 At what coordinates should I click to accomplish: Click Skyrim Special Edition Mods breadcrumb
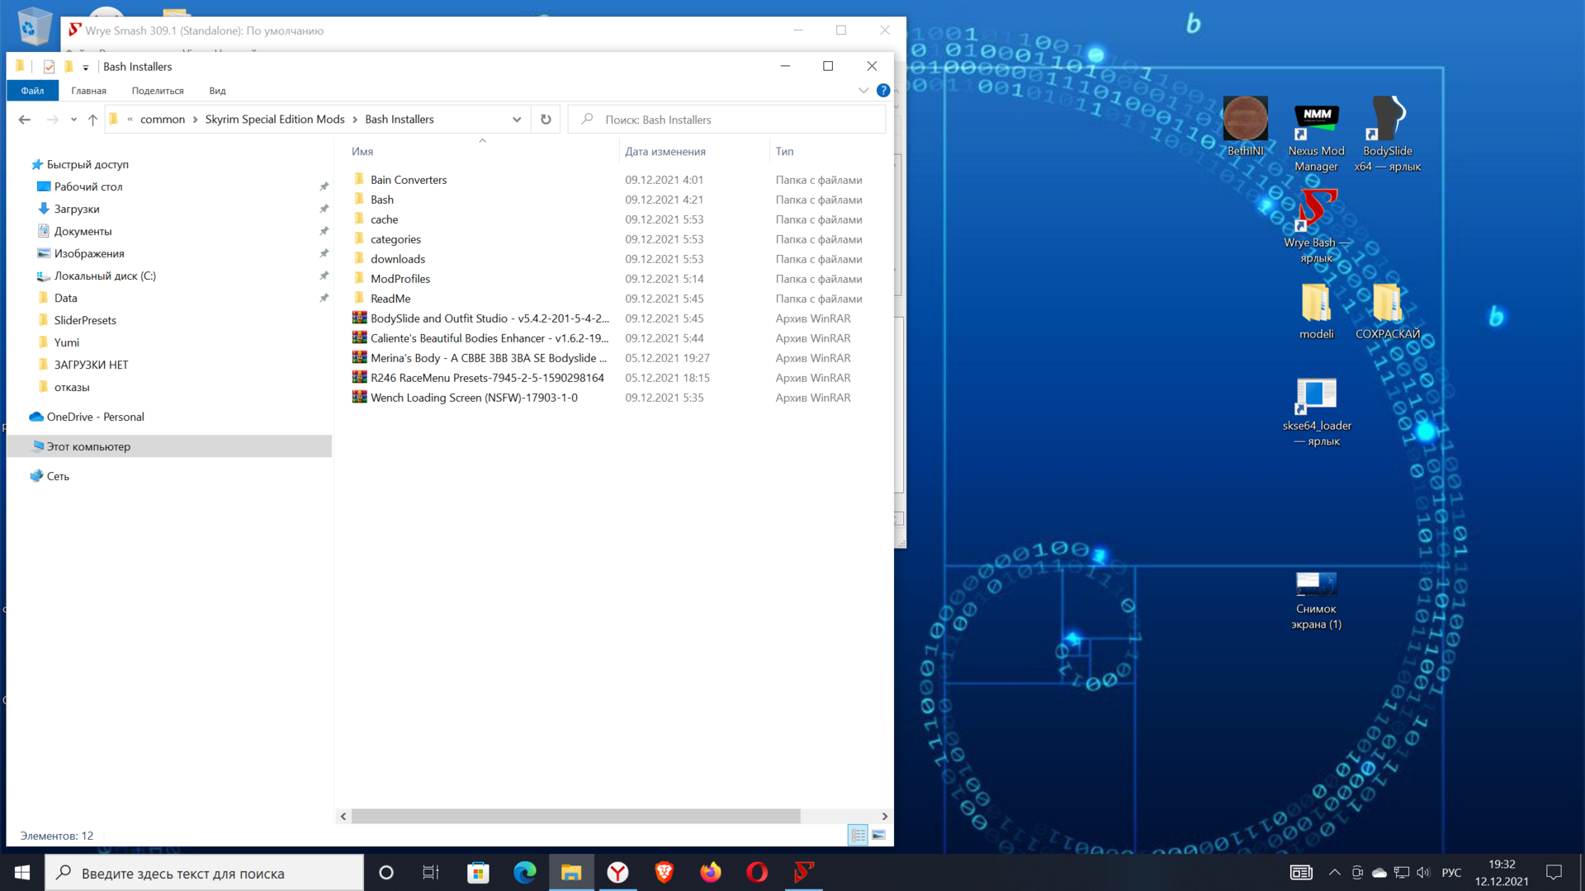pyautogui.click(x=274, y=120)
